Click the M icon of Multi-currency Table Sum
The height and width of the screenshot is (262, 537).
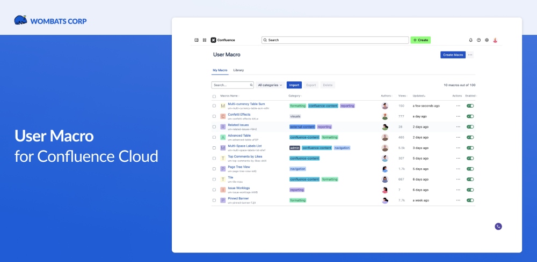click(x=223, y=106)
